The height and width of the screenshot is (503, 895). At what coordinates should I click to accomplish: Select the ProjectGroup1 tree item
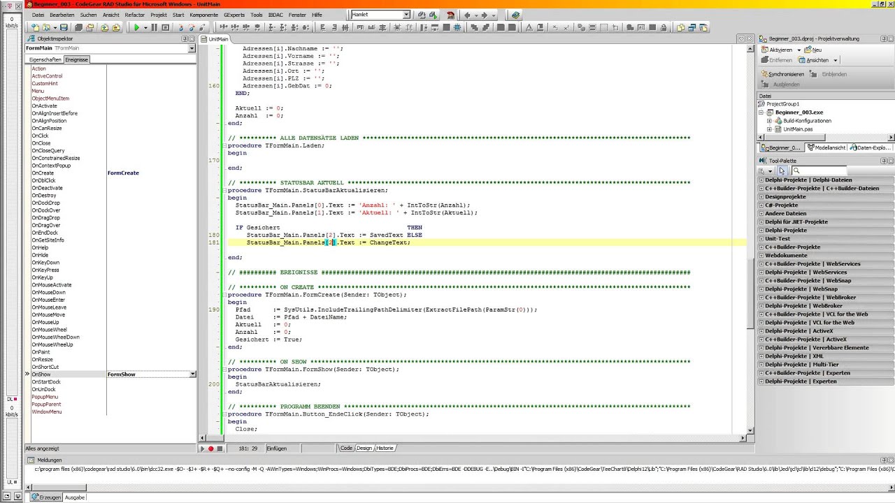(x=782, y=104)
